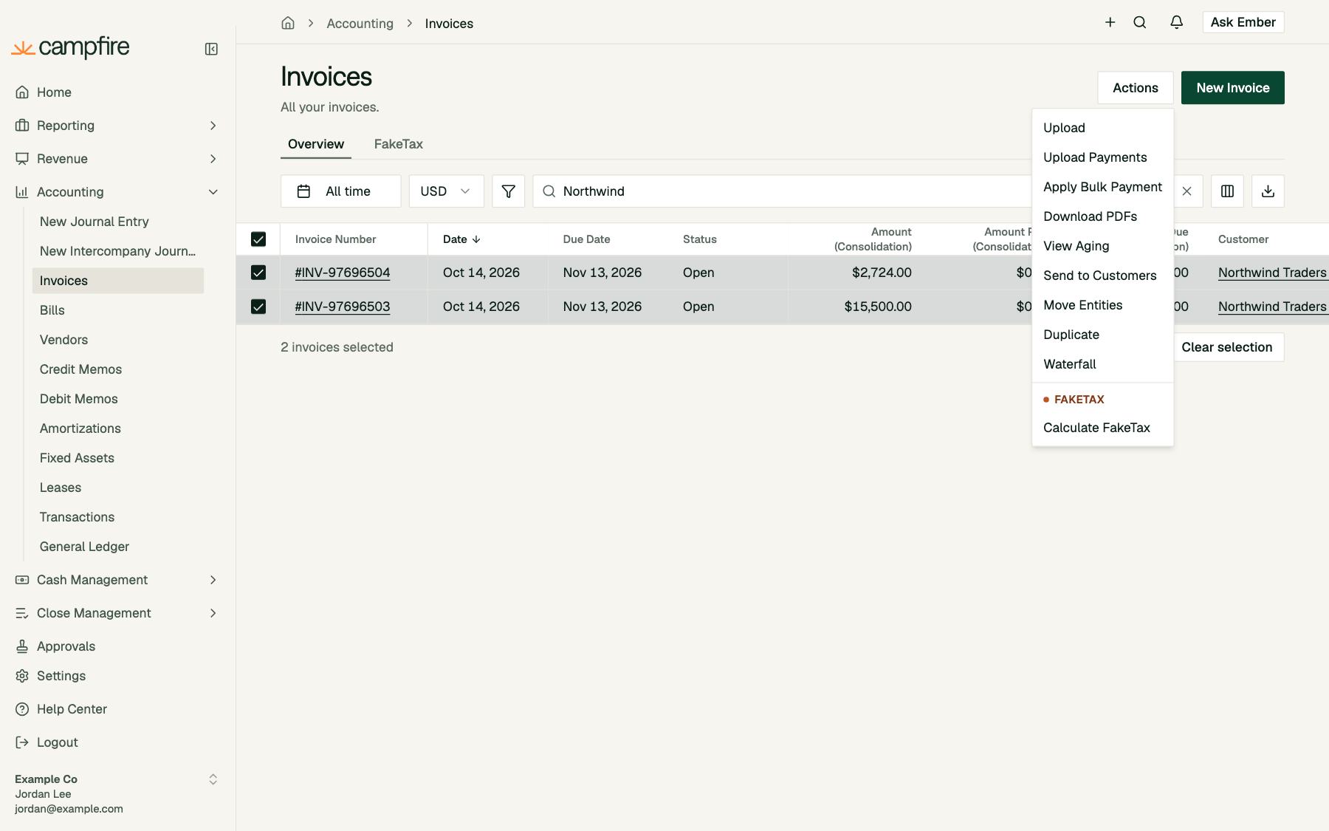Click the Accounting chart icon
This screenshot has width=1329, height=831.
pos(22,192)
